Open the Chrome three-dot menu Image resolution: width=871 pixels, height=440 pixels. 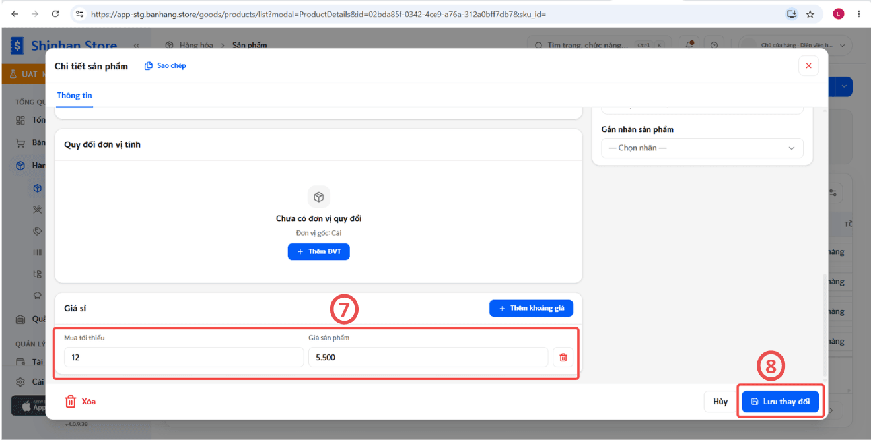point(858,14)
